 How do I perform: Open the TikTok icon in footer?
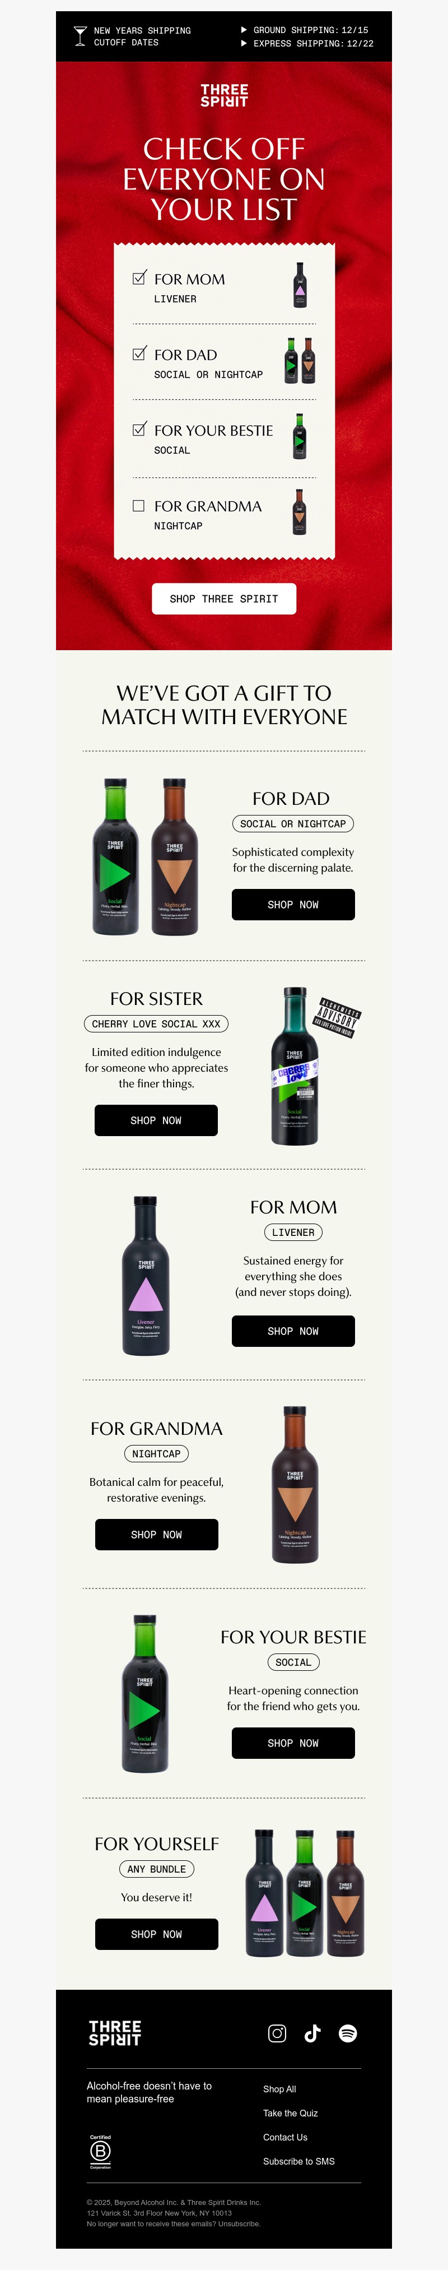point(312,2033)
